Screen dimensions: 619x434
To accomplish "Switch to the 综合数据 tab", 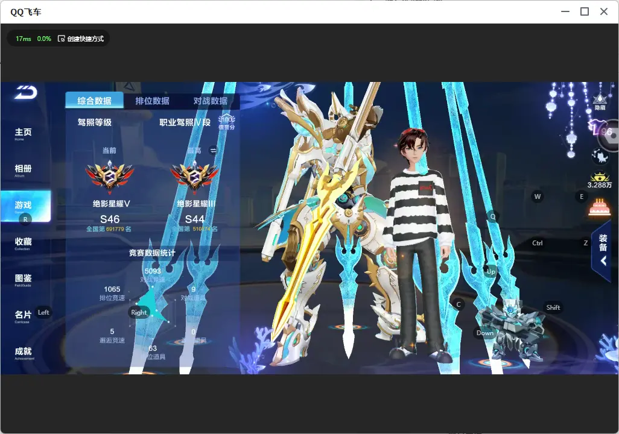I will [94, 101].
